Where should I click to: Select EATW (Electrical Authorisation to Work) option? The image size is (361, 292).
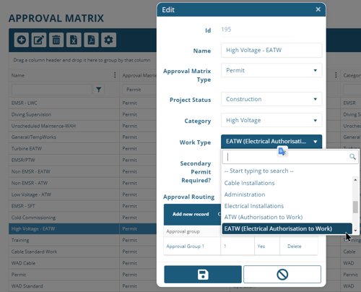(x=287, y=228)
